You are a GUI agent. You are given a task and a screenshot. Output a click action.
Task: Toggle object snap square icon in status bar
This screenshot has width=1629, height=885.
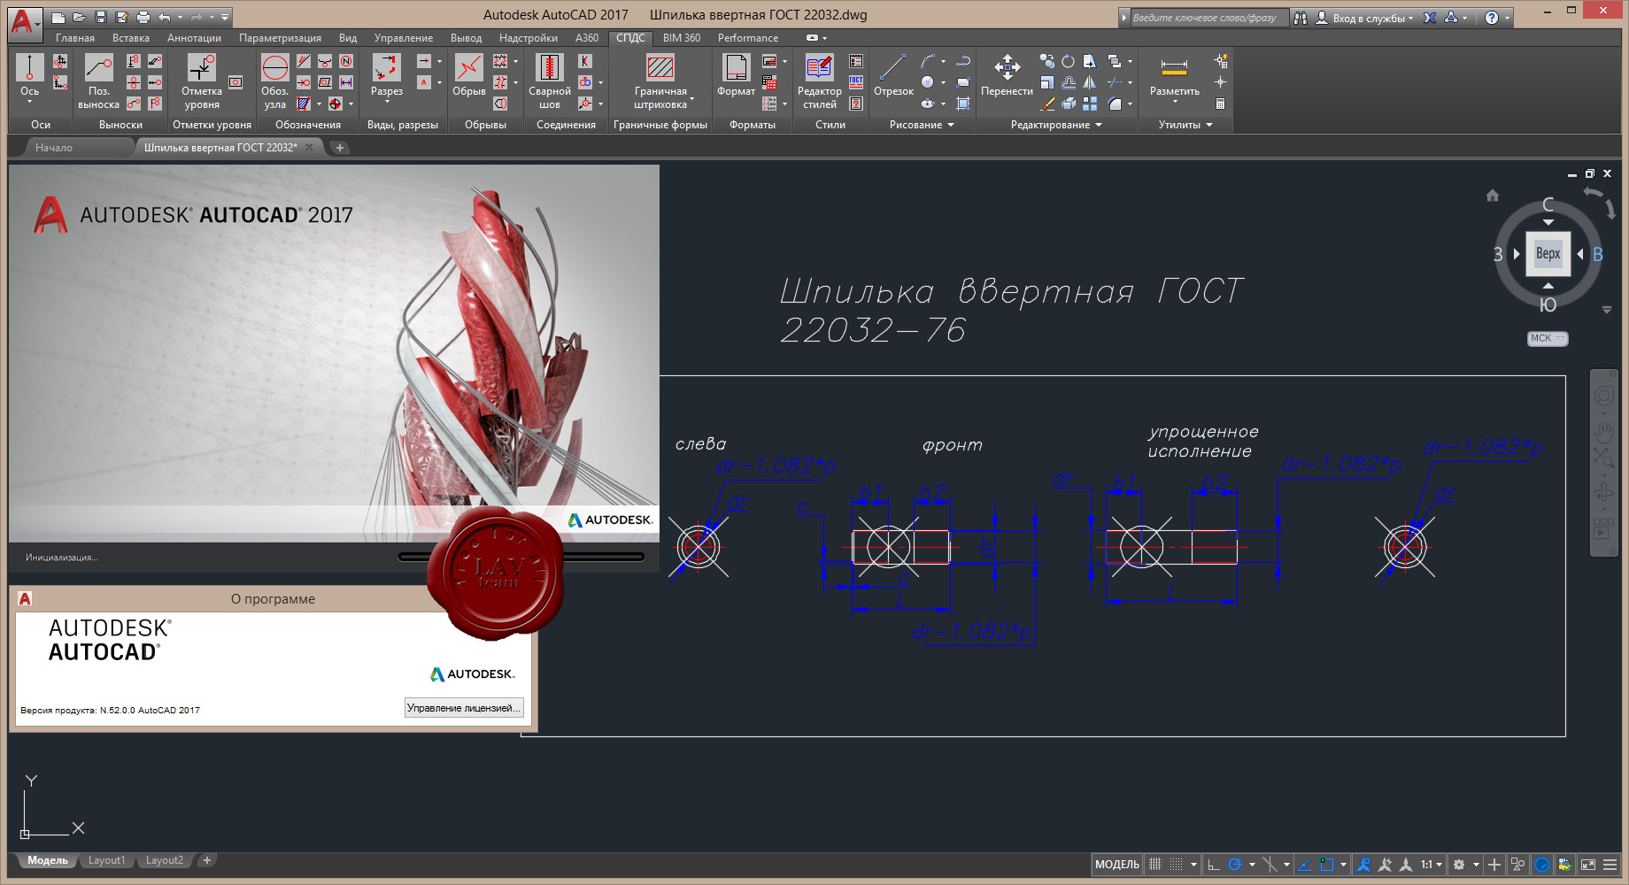[x=1326, y=865]
